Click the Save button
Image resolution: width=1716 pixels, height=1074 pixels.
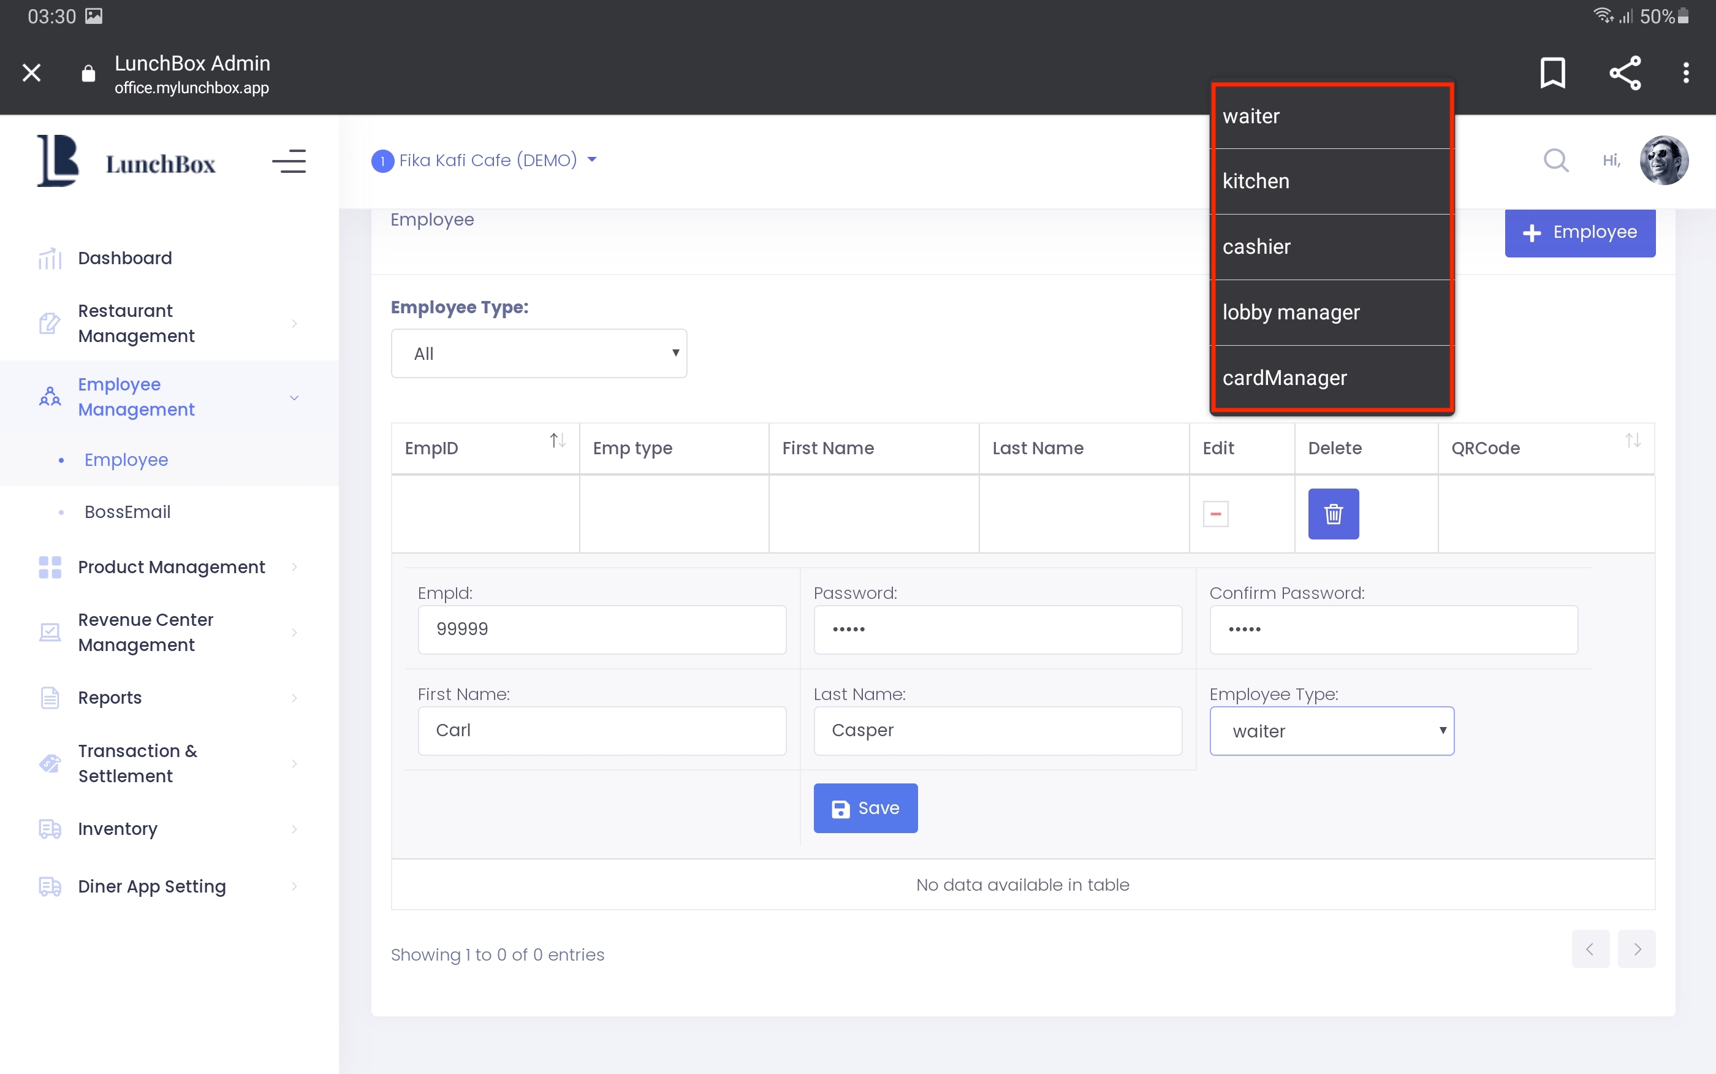(x=865, y=809)
